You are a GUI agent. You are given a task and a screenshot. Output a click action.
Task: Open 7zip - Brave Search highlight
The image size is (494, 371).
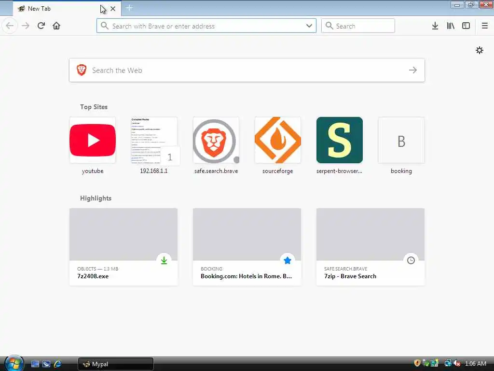370,247
